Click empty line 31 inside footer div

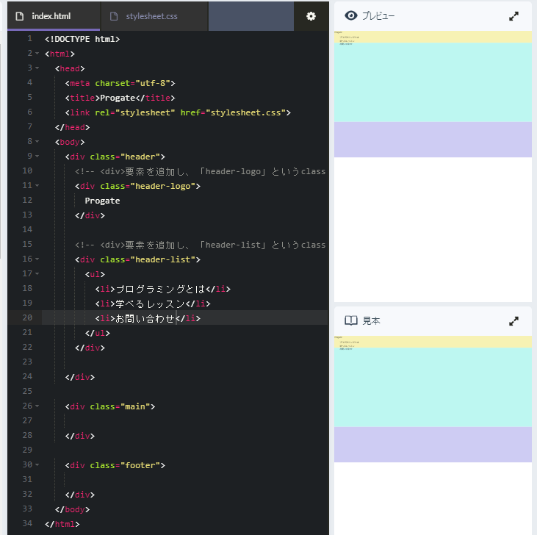pyautogui.click(x=185, y=479)
